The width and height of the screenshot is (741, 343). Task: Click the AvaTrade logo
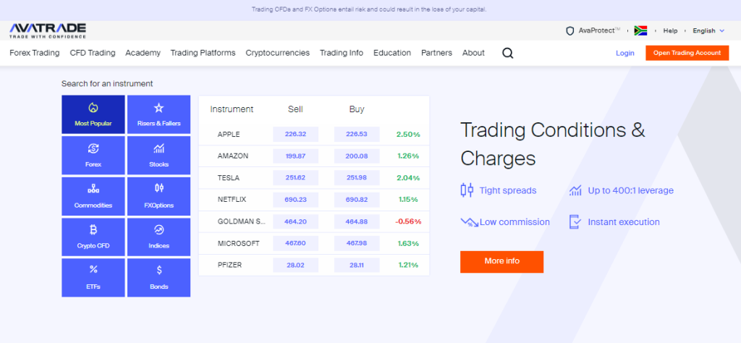tap(48, 30)
